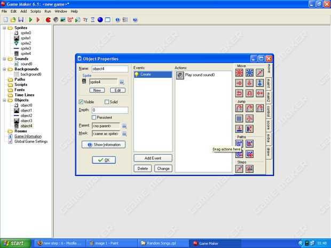Image resolution: width=331 pixels, height=248 pixels.
Task: Select Jump to start position action
Action: point(249,108)
